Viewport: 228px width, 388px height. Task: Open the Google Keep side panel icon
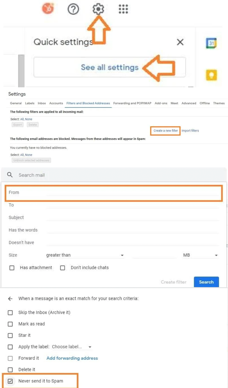click(211, 75)
